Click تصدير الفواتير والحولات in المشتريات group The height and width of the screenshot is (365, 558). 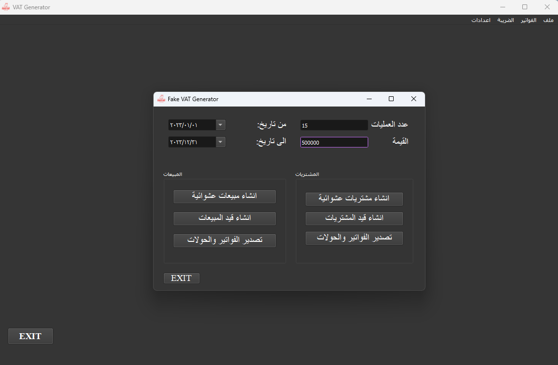point(354,238)
